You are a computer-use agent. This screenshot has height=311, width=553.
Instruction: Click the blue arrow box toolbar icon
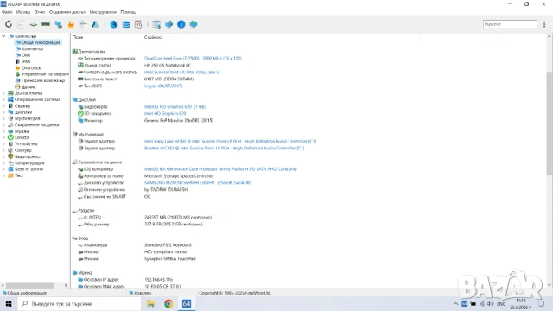[x=169, y=24]
